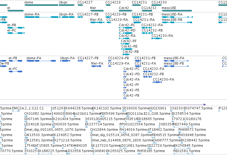The image size is (227, 155).
Task: Click the CG14231-PA protein feature
Action: coord(138,66)
